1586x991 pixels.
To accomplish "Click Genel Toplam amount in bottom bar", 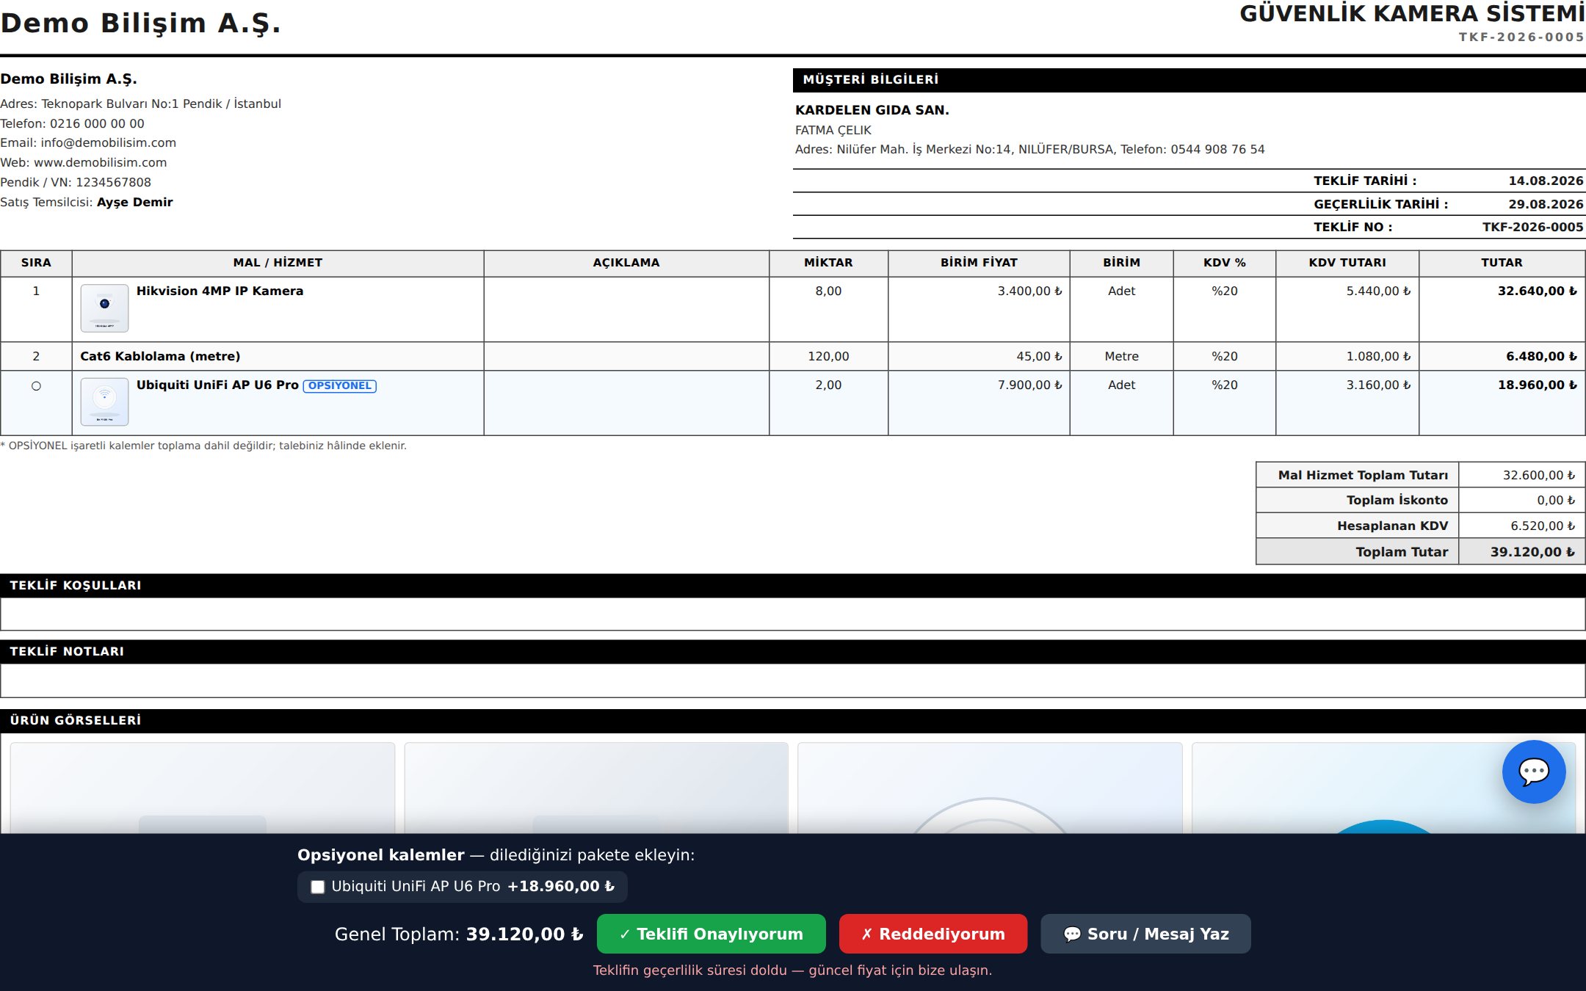I will pos(525,934).
